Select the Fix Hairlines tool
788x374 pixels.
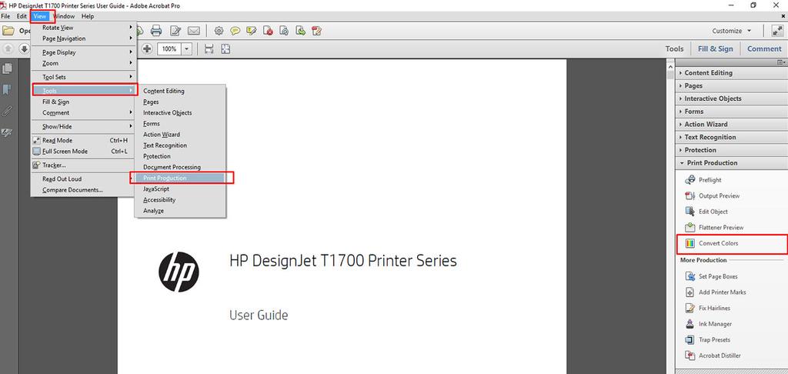click(715, 308)
